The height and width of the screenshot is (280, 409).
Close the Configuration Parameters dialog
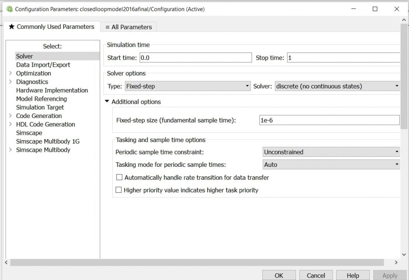[x=397, y=9]
